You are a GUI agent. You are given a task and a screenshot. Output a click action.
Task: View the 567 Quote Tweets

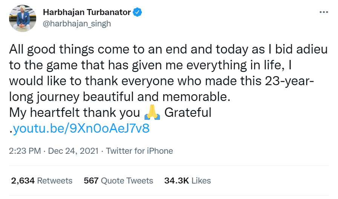(118, 181)
